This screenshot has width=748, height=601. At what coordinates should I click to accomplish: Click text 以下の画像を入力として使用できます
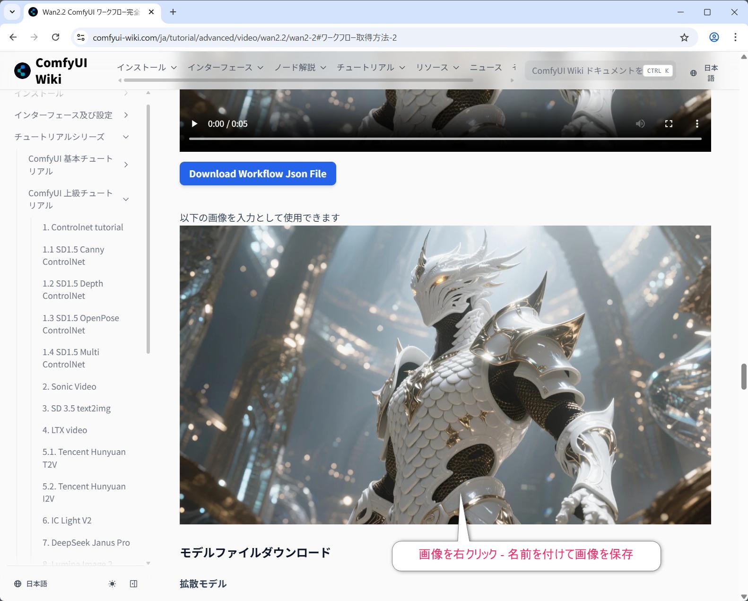click(260, 218)
